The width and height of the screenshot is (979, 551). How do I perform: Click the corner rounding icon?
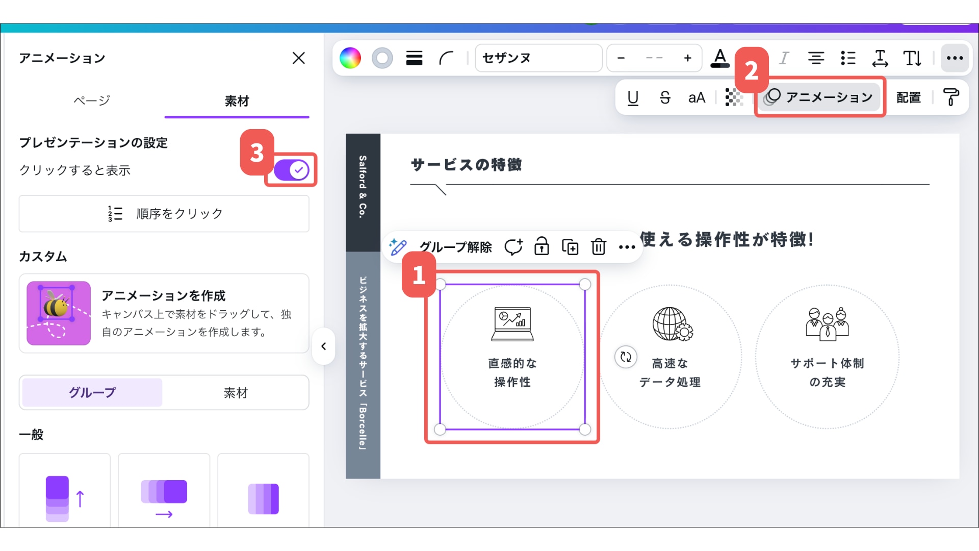tap(446, 58)
